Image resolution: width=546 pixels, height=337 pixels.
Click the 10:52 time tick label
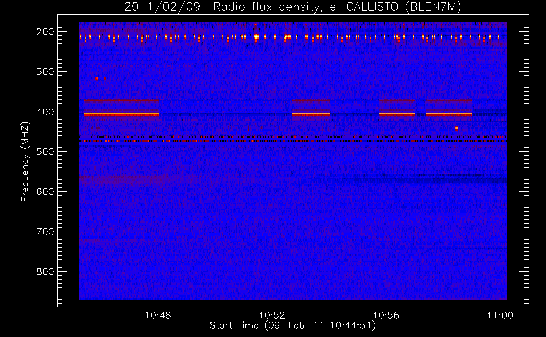click(x=272, y=315)
